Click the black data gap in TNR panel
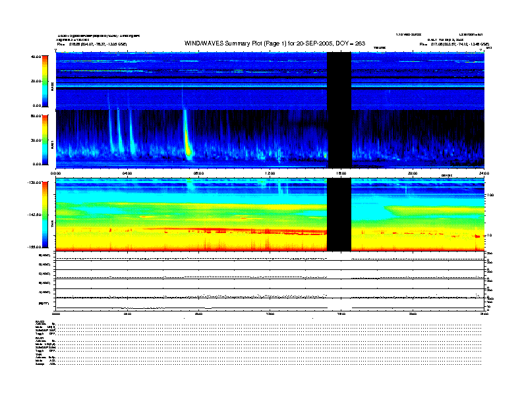Image resolution: width=522 pixels, height=403 pixels. tap(339, 215)
